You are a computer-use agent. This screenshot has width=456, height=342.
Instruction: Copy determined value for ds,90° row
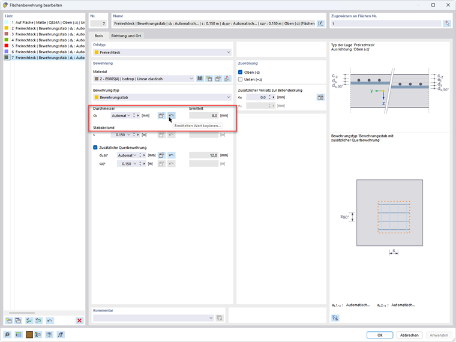point(171,155)
